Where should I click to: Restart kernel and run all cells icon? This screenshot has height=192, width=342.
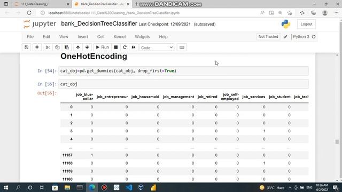pos(134,47)
